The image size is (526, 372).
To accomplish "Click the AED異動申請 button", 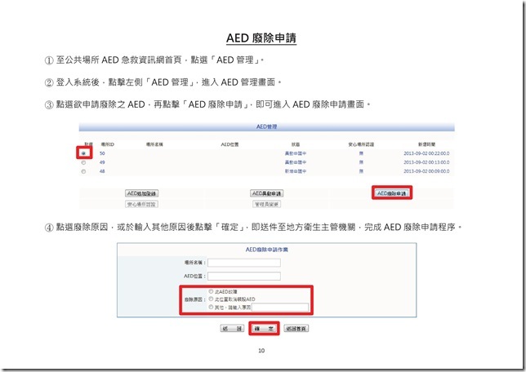I will [267, 193].
